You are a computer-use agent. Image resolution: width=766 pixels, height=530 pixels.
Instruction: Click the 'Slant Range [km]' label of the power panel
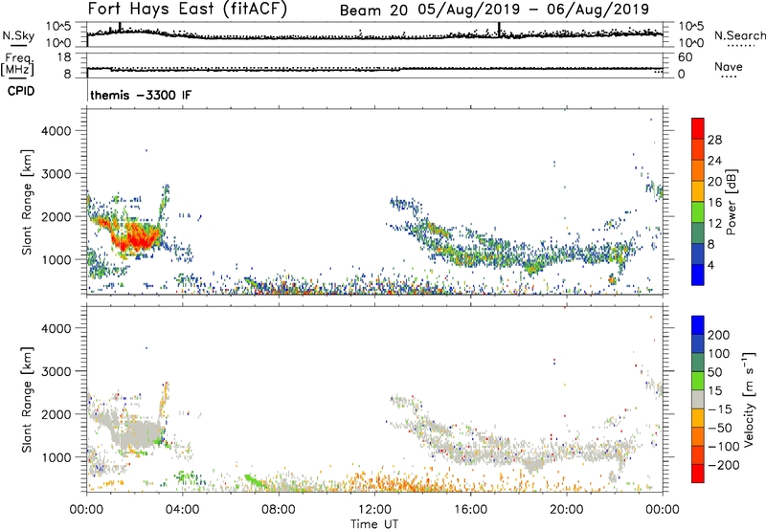pos(27,202)
